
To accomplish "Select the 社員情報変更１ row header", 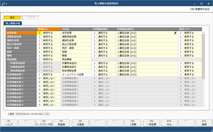I will pyautogui.click(x=21, y=75).
